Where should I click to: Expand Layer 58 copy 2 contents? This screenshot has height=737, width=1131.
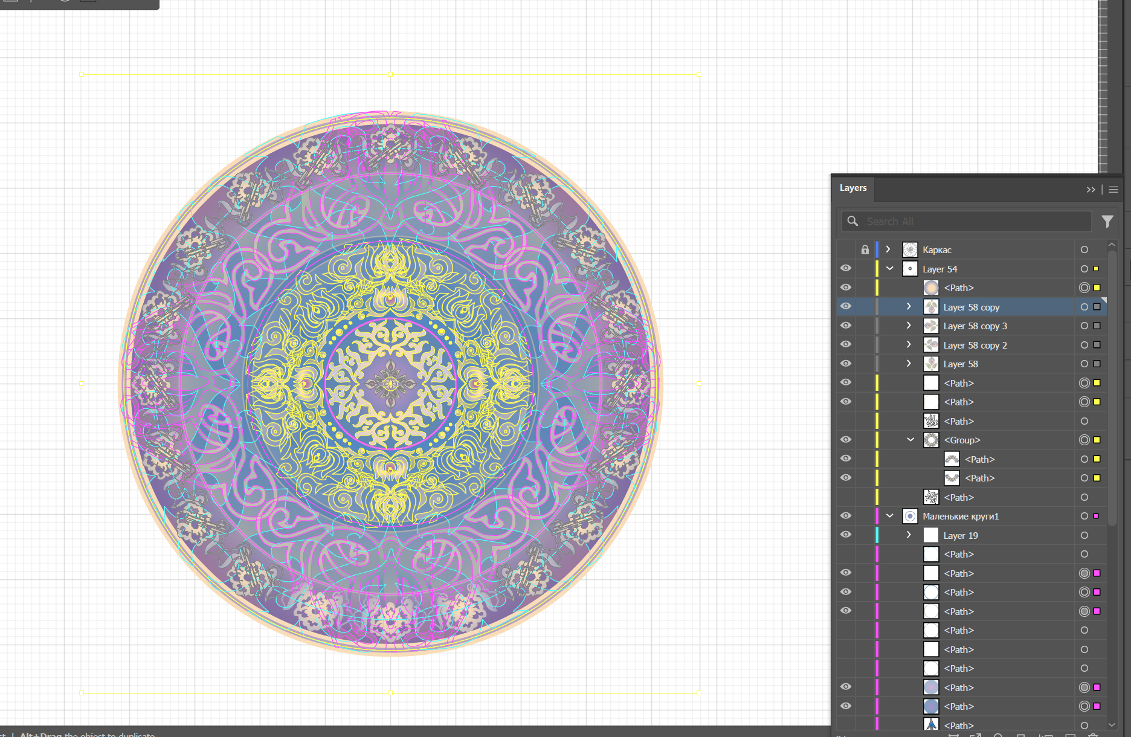909,345
